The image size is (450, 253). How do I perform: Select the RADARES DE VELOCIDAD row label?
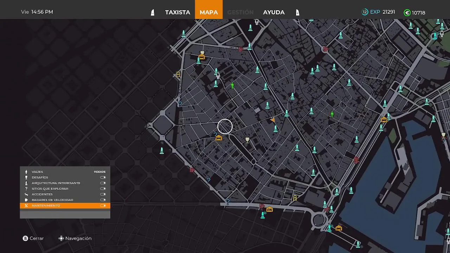pyautogui.click(x=52, y=200)
